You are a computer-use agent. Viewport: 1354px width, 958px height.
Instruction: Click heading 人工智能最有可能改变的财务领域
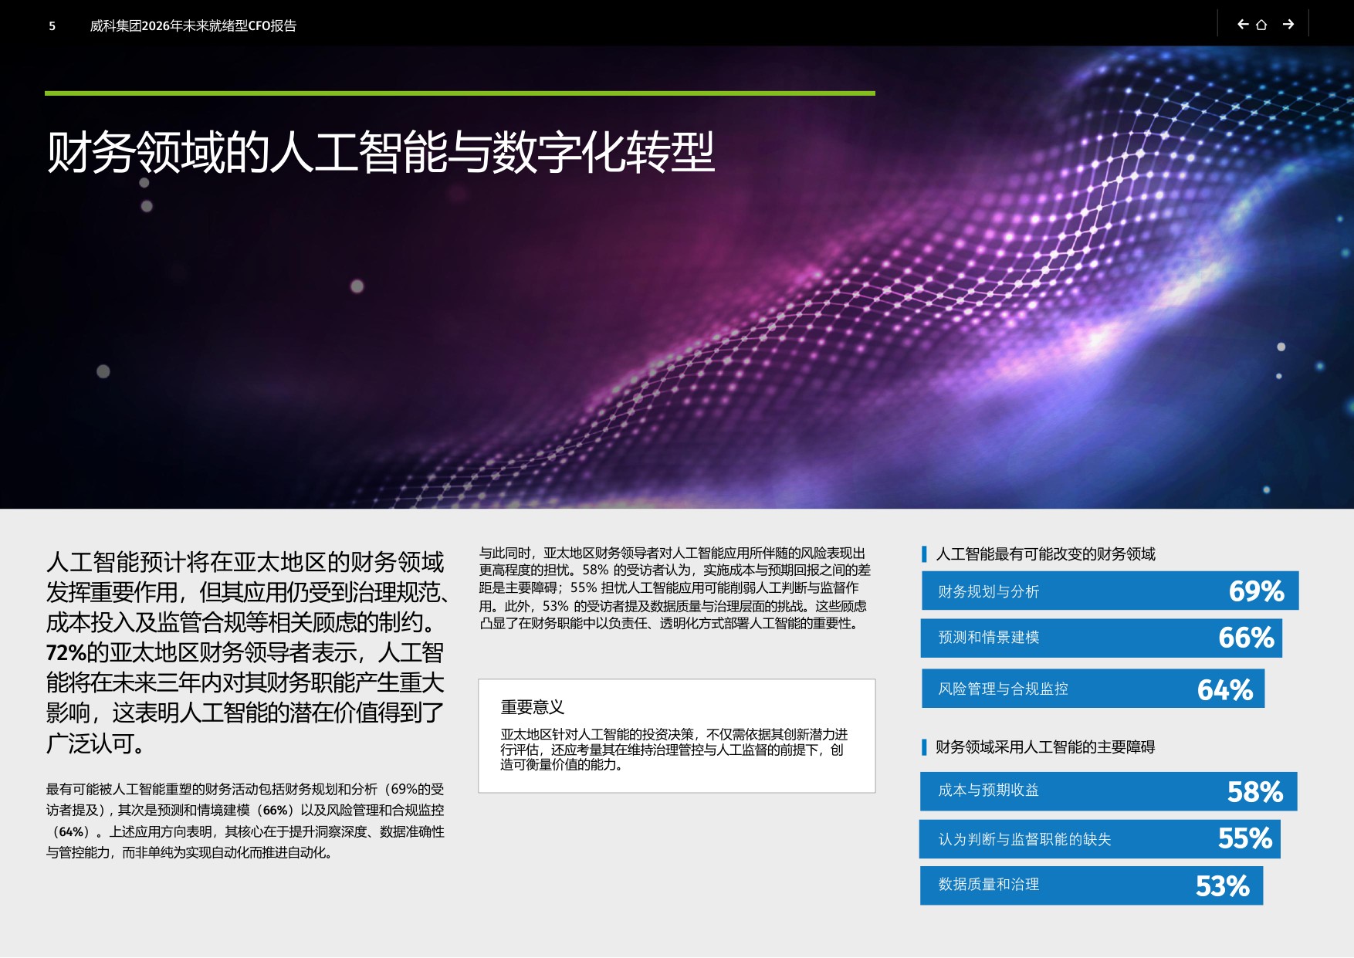click(x=1045, y=554)
